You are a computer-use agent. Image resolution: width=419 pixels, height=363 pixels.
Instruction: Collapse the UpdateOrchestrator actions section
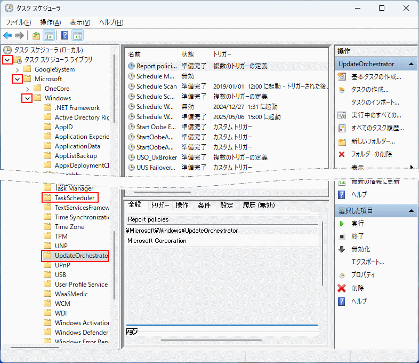(x=411, y=64)
